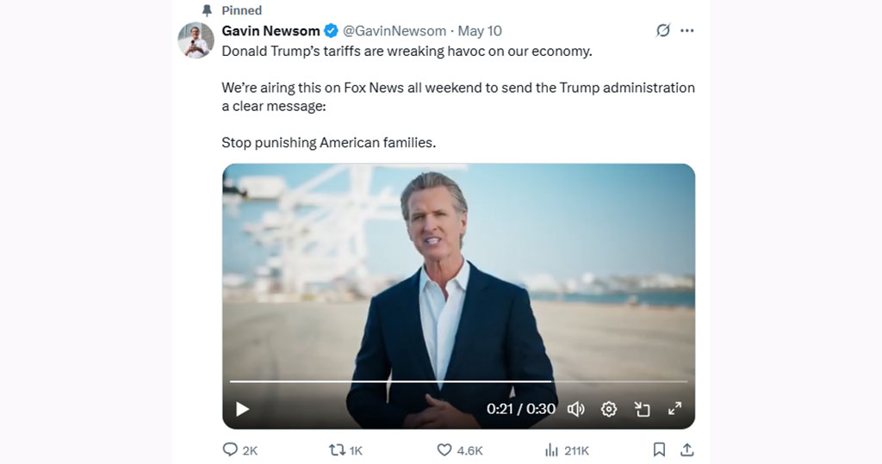Like the tweet
This screenshot has height=464, width=882.
(444, 449)
